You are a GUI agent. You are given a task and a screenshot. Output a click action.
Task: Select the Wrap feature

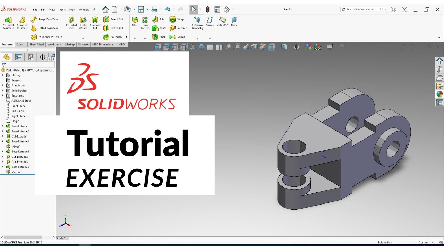pyautogui.click(x=177, y=19)
